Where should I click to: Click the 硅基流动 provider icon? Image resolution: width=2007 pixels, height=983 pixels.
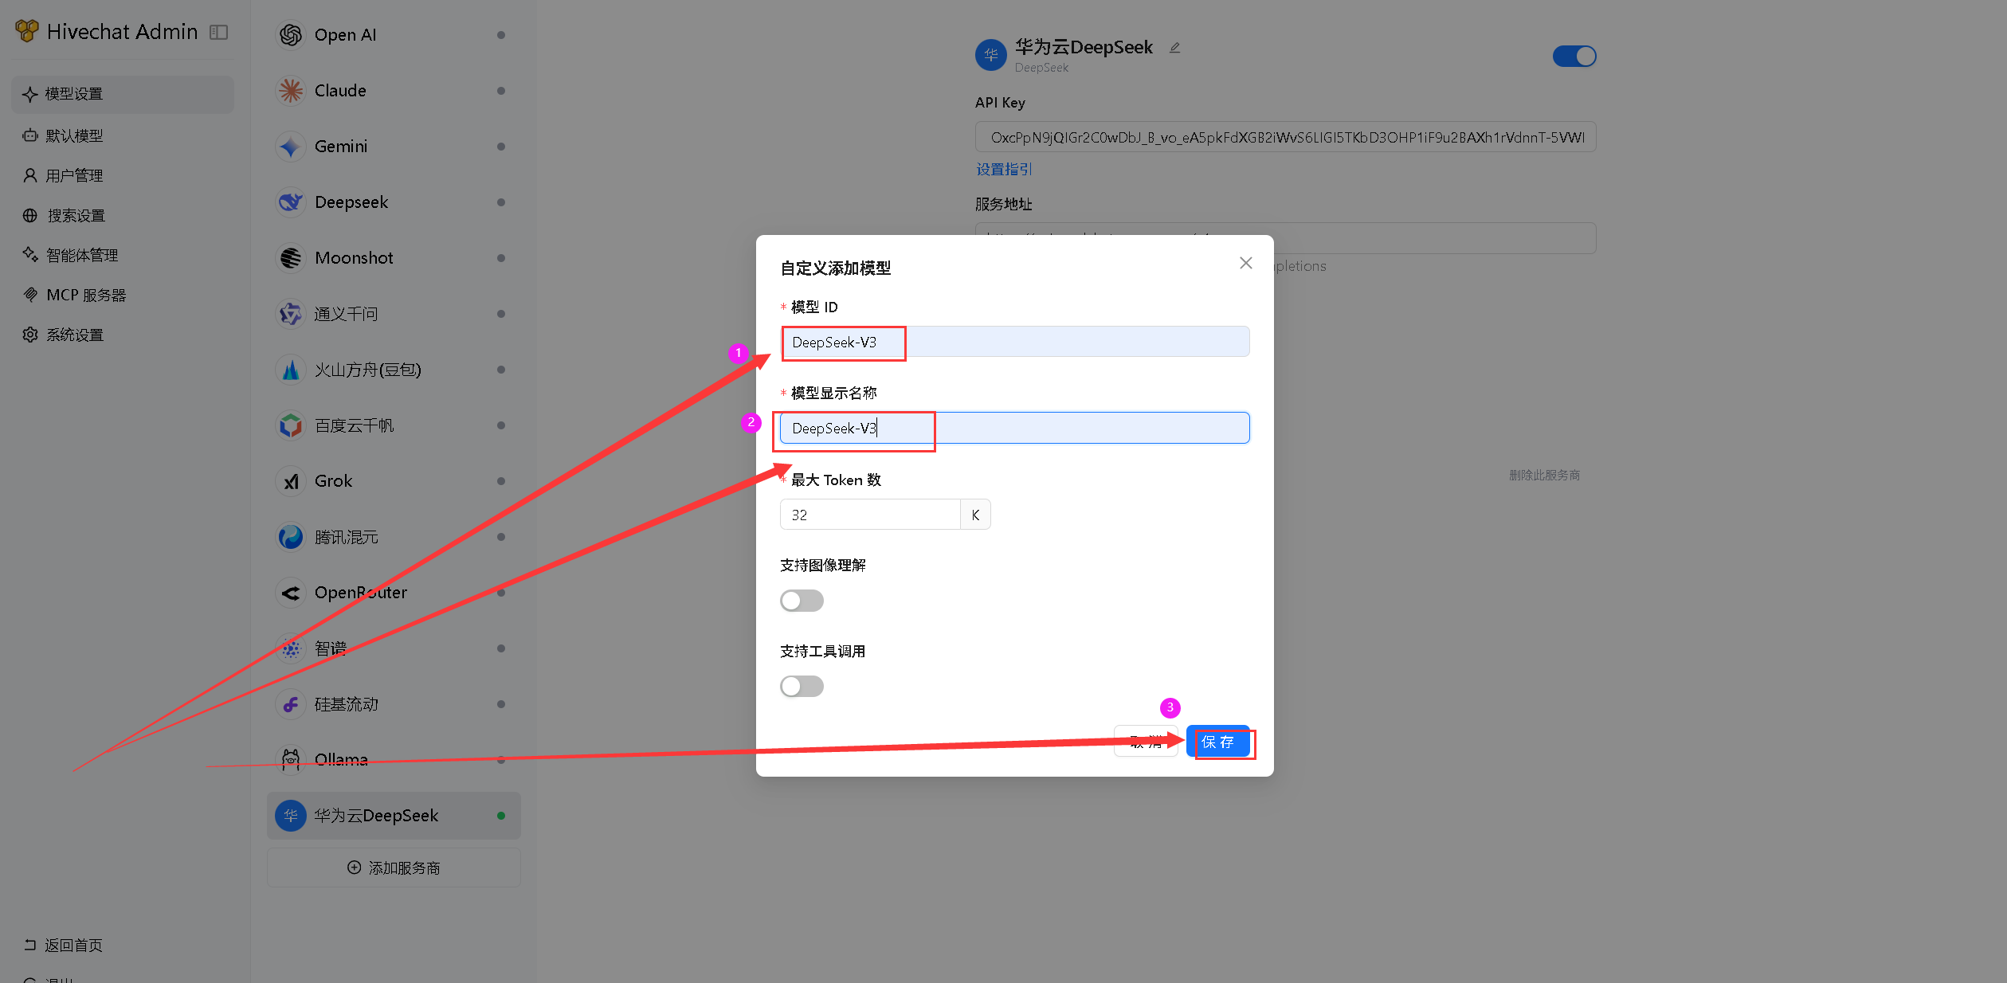(291, 704)
